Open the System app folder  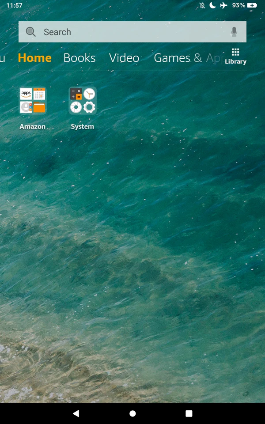point(83,101)
